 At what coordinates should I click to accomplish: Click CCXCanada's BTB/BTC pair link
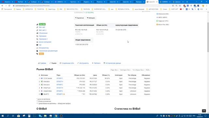(x=60, y=78)
